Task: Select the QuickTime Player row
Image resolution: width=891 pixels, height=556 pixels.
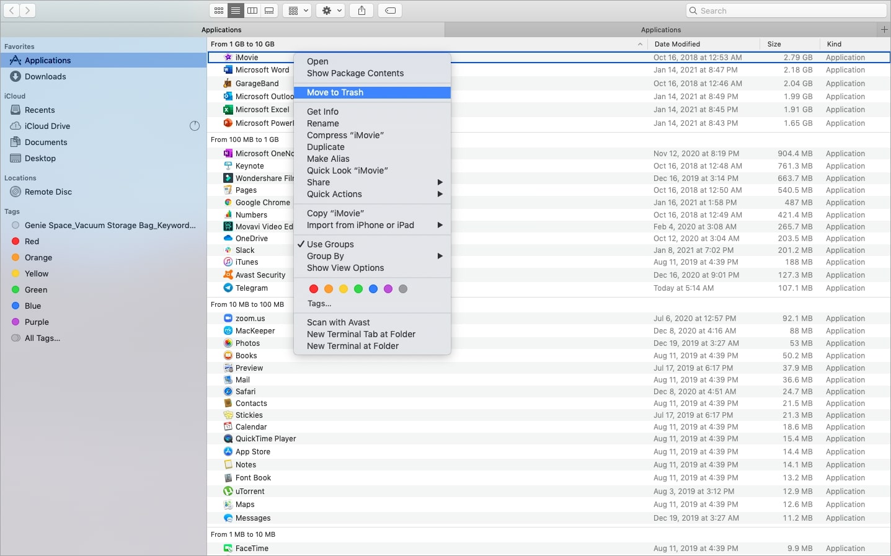Action: point(549,438)
